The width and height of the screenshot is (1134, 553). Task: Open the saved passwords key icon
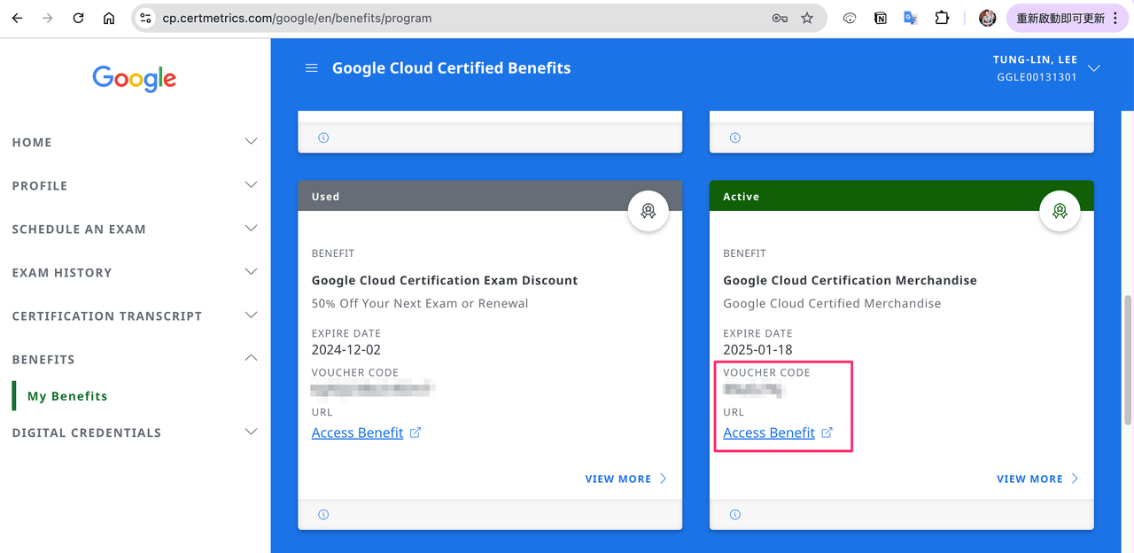779,17
